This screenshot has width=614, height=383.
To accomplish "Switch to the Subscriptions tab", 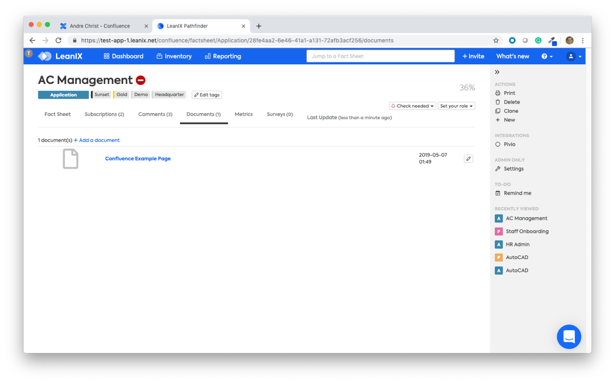I will tap(104, 114).
